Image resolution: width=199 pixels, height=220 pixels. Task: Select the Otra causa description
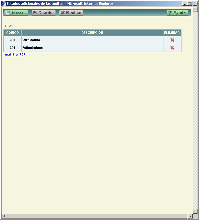click(x=31, y=40)
